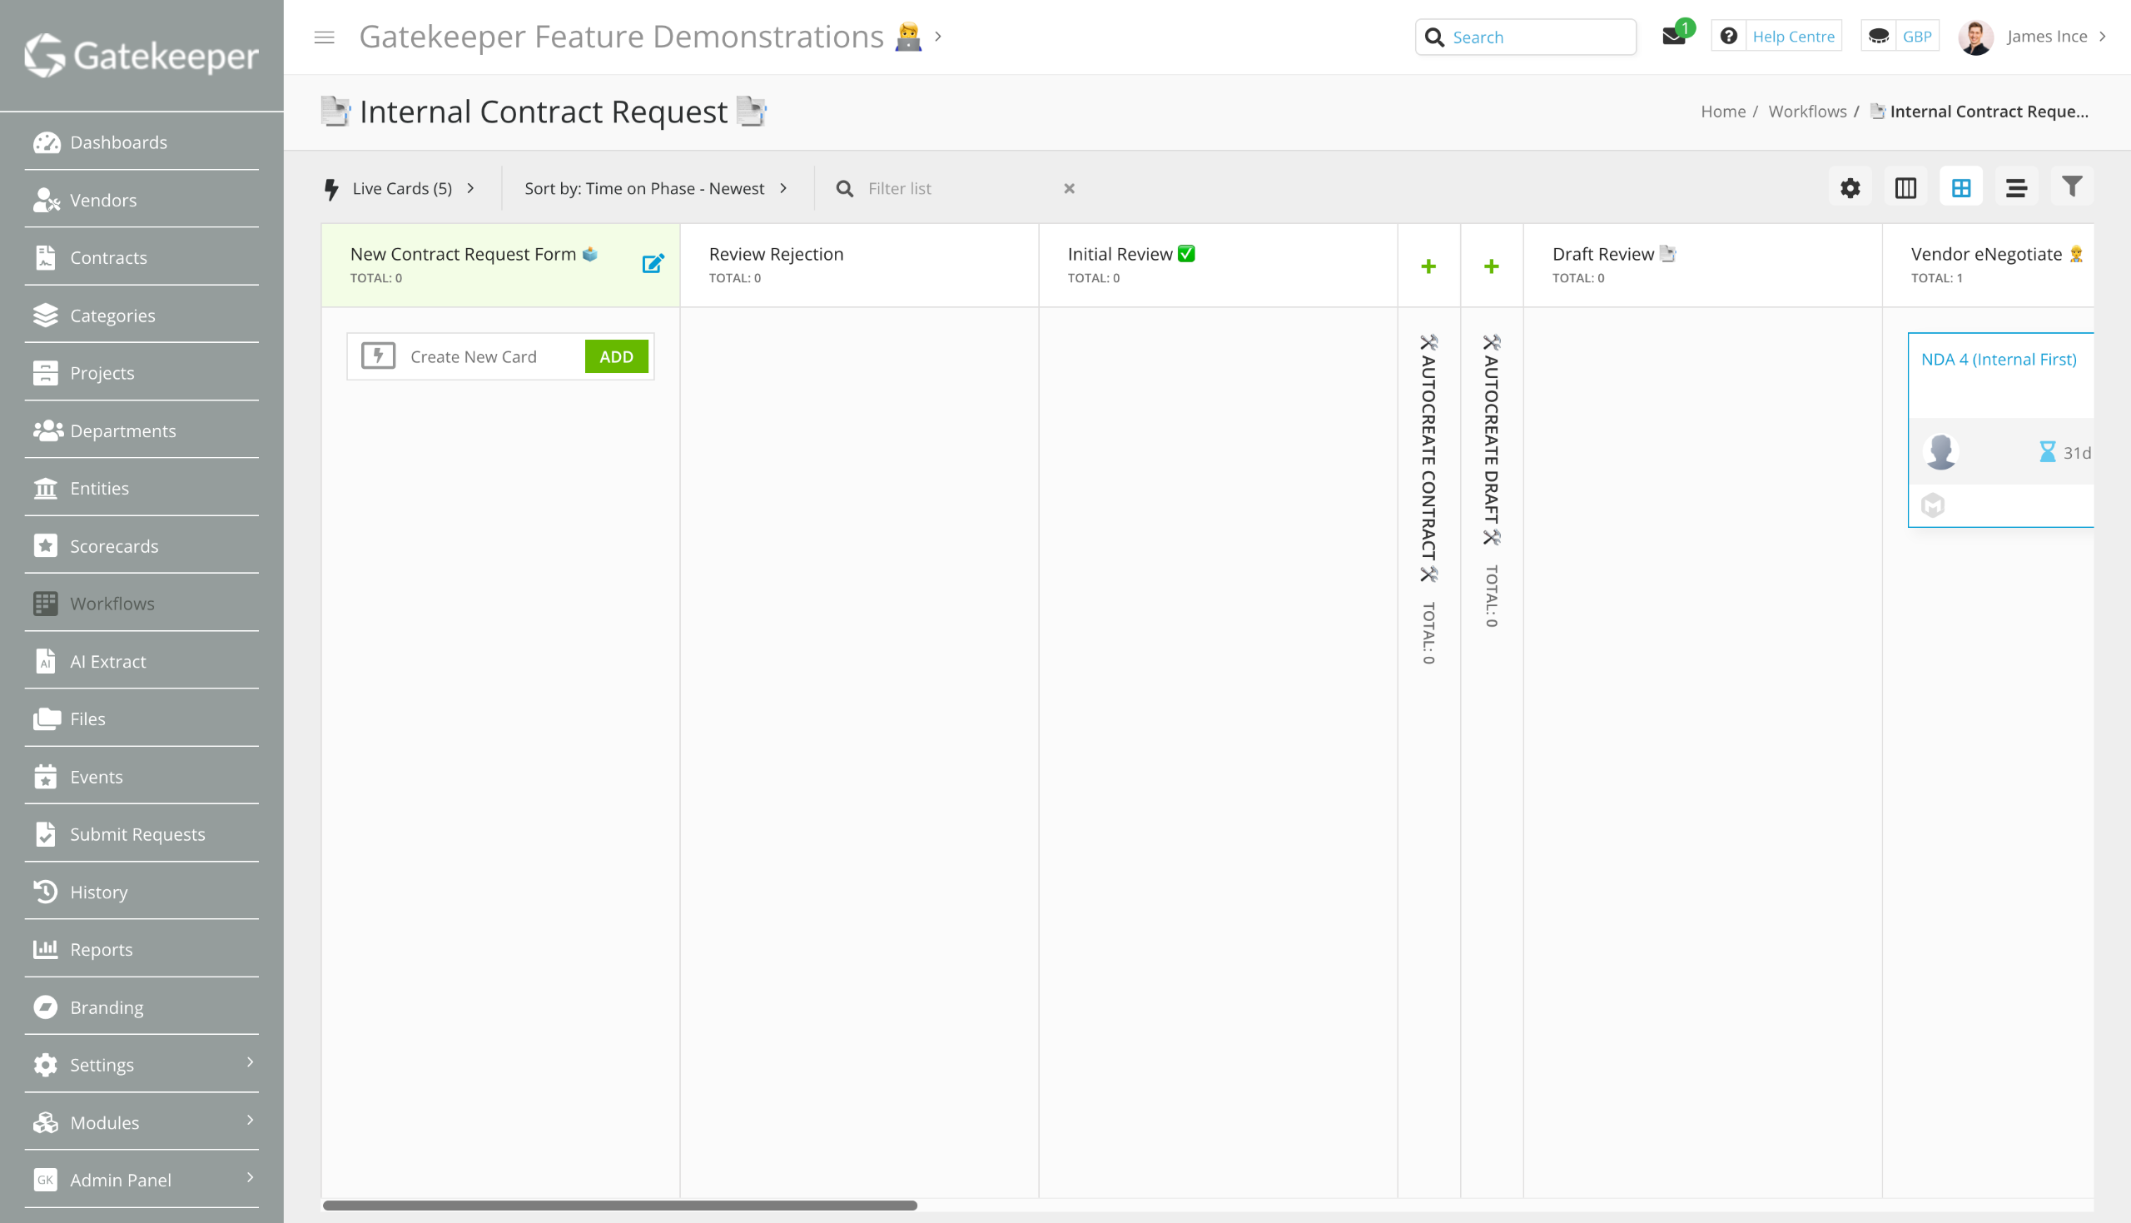Select the grid view icon

tap(1960, 188)
